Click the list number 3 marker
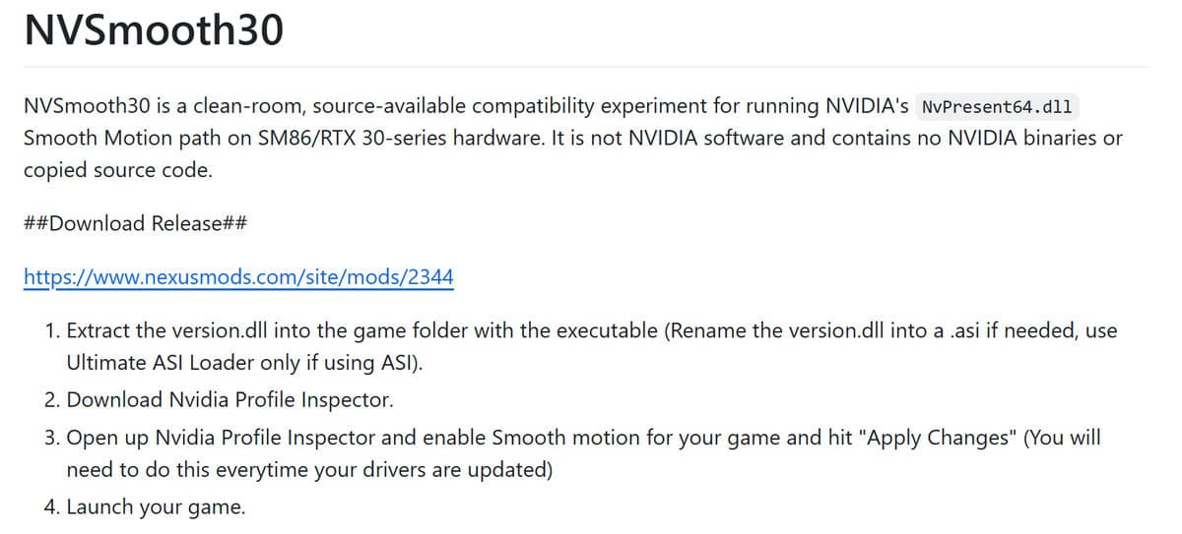Screen dimensions: 1182x534 tap(52, 438)
